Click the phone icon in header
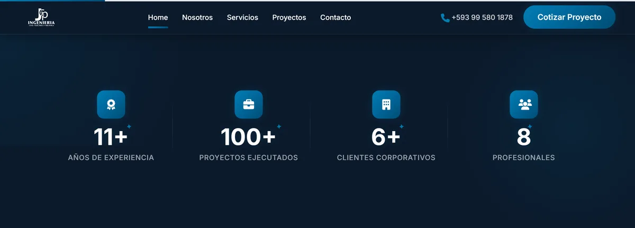Viewport: 635px width, 228px height. tap(445, 17)
